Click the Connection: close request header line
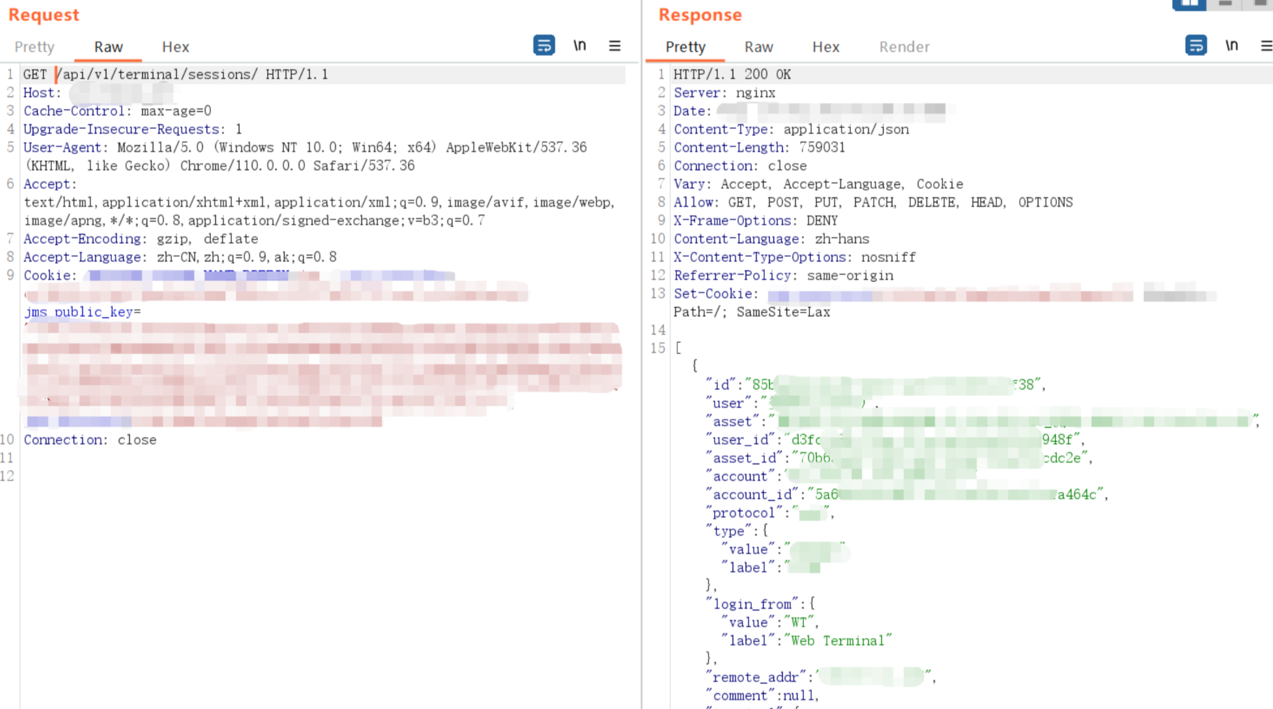 point(90,440)
